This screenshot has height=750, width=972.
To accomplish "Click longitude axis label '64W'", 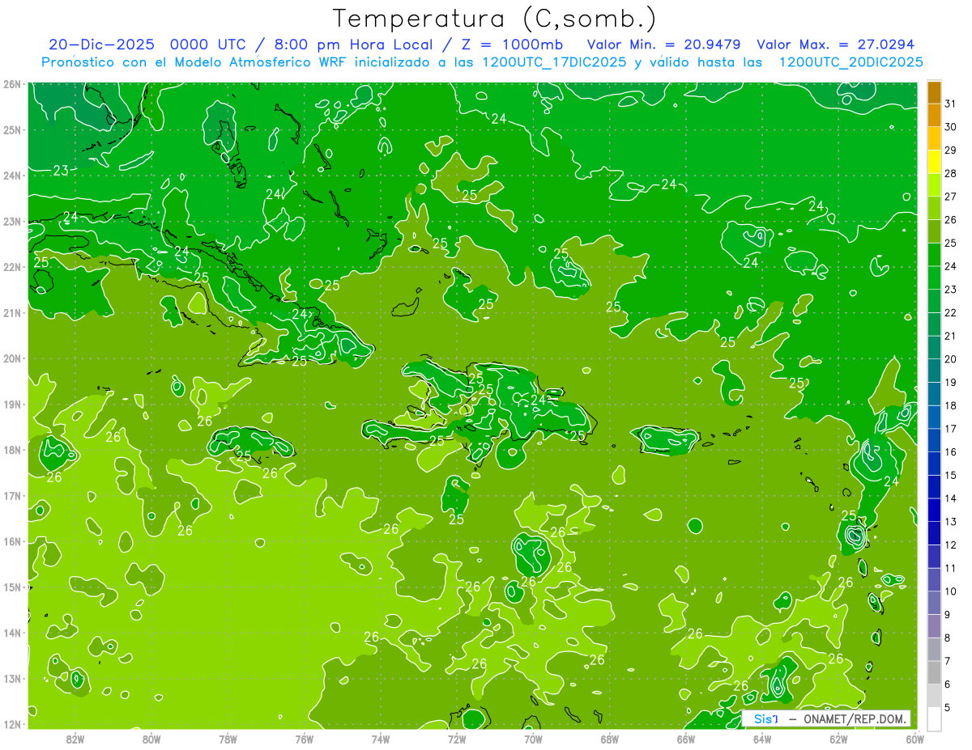I will [762, 739].
